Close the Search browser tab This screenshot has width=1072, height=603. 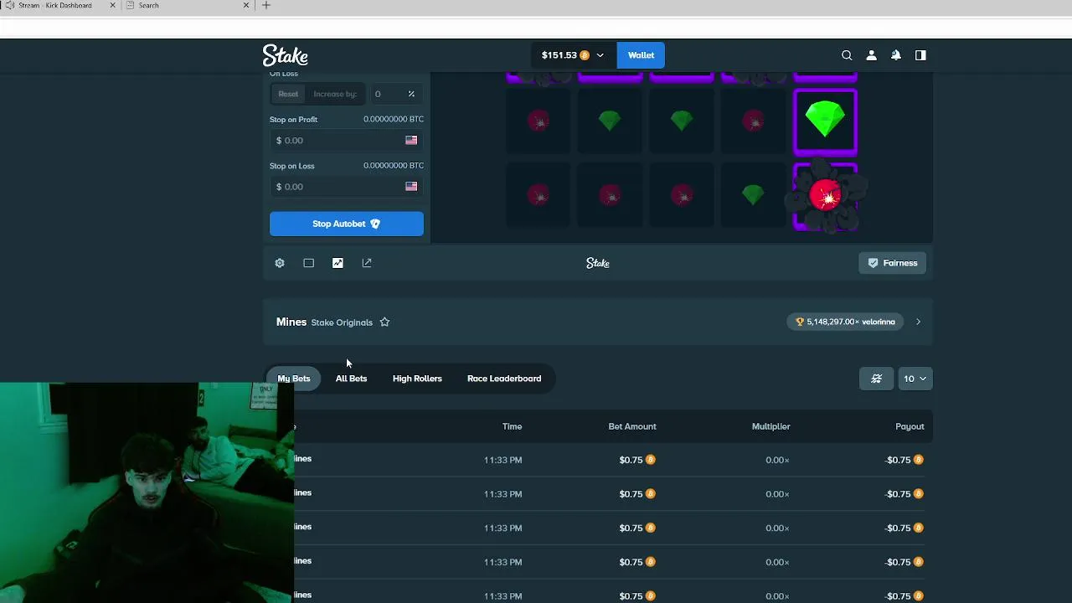click(246, 5)
